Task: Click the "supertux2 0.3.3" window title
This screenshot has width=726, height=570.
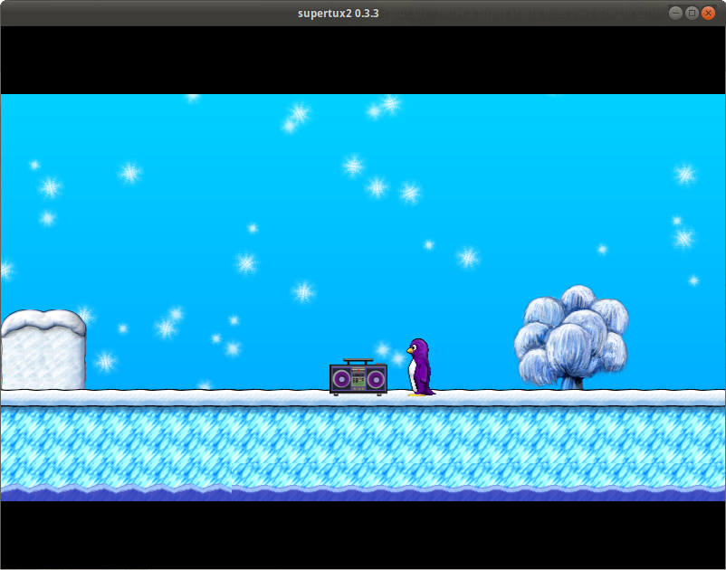Action: coord(339,14)
